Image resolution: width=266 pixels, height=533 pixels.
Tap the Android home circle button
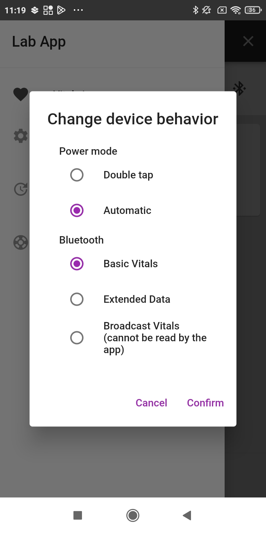pyautogui.click(x=133, y=515)
